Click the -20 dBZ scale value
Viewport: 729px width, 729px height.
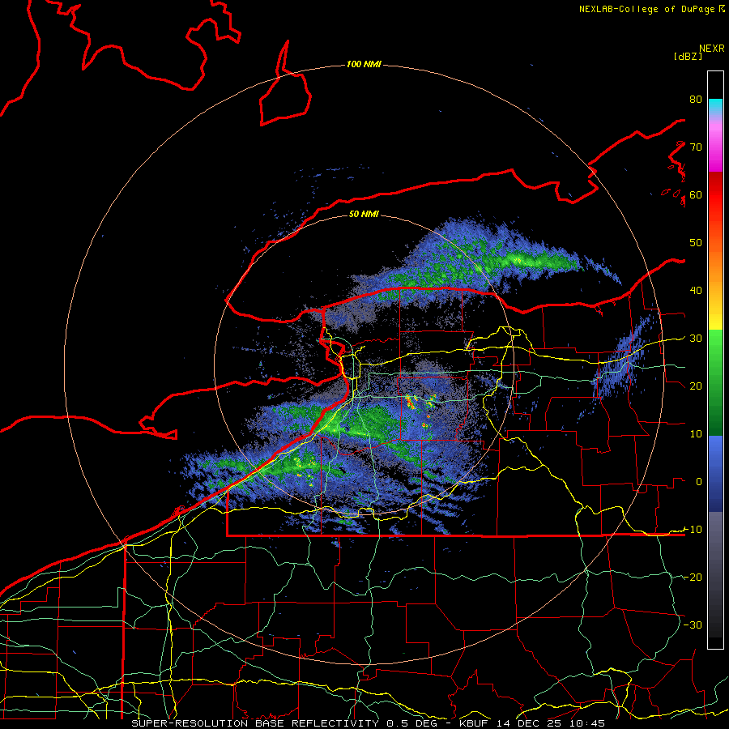click(x=693, y=578)
